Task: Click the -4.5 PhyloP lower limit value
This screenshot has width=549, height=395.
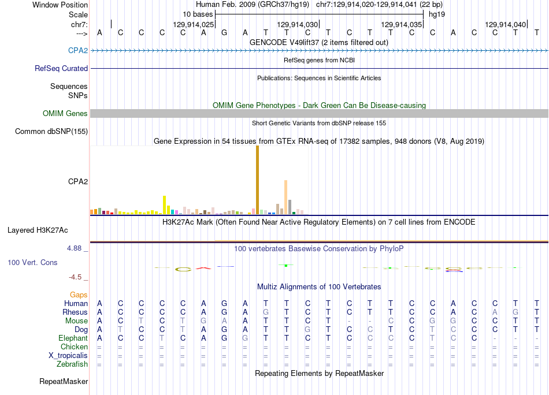Action: [x=75, y=277]
